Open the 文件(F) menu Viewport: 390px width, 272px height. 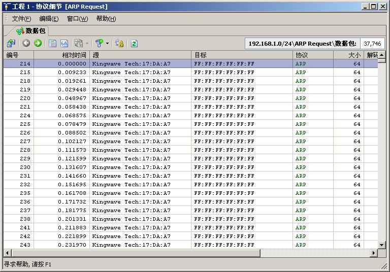pyautogui.click(x=21, y=19)
